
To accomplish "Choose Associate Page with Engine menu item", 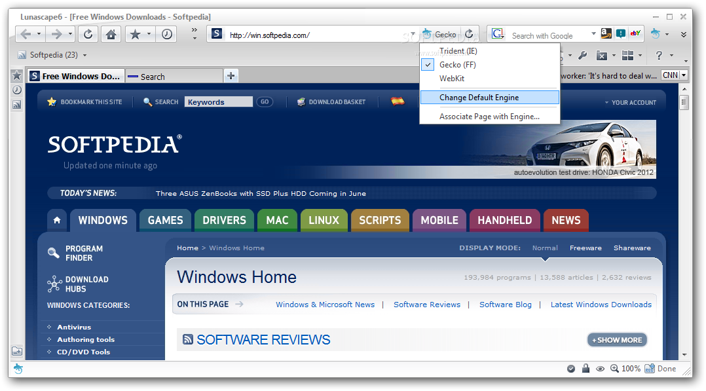I will click(490, 116).
